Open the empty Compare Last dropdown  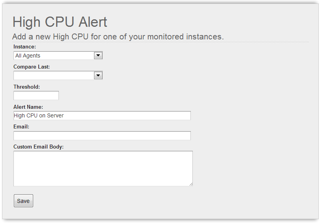click(x=58, y=76)
